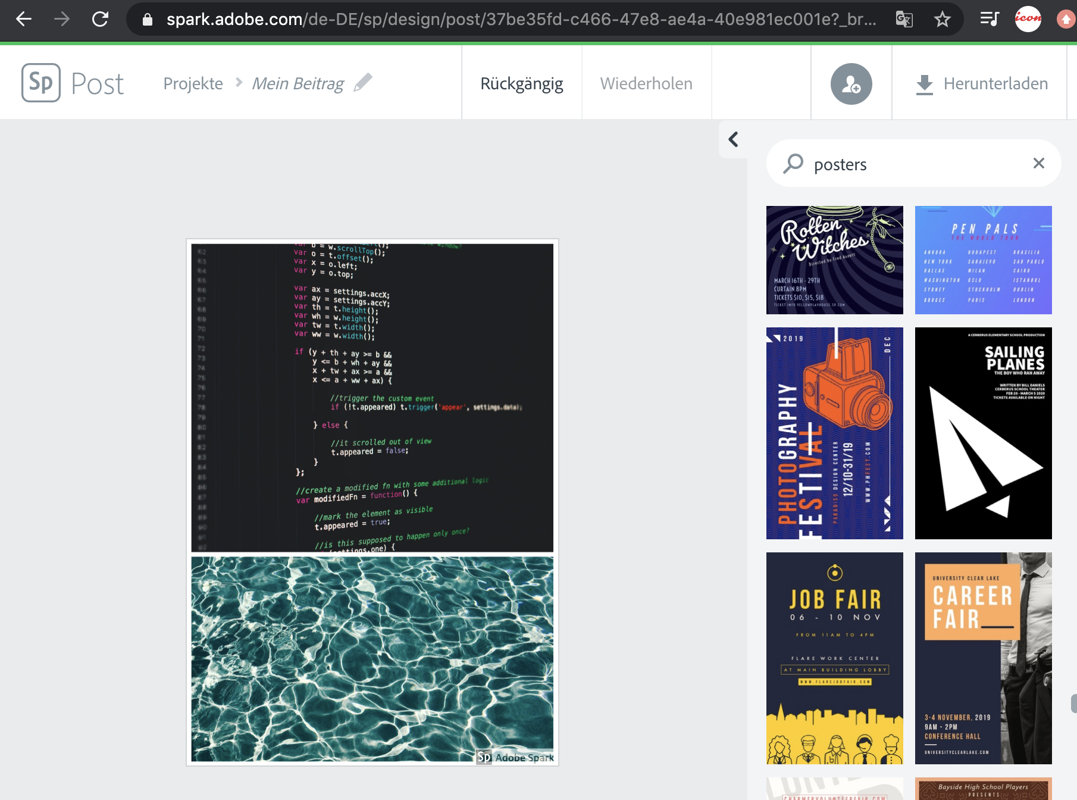
Task: Click the Adobe Spark Sp logo
Action: pos(41,83)
